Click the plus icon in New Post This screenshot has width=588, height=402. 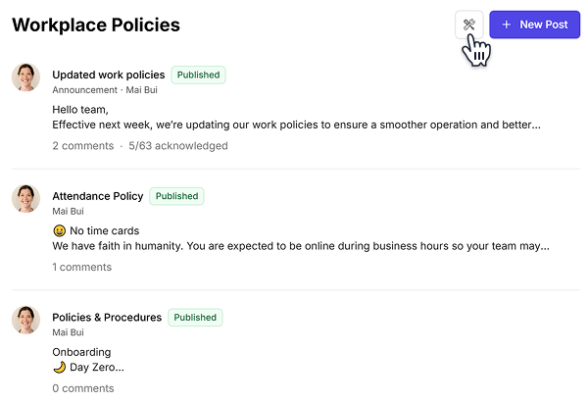click(507, 25)
